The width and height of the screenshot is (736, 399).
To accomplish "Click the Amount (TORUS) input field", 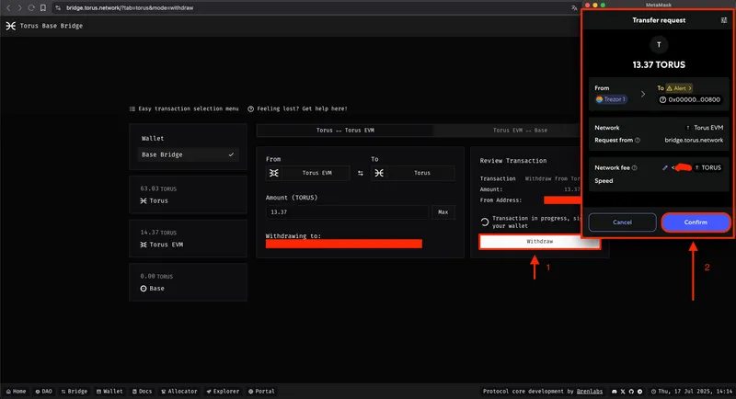I will (346, 212).
